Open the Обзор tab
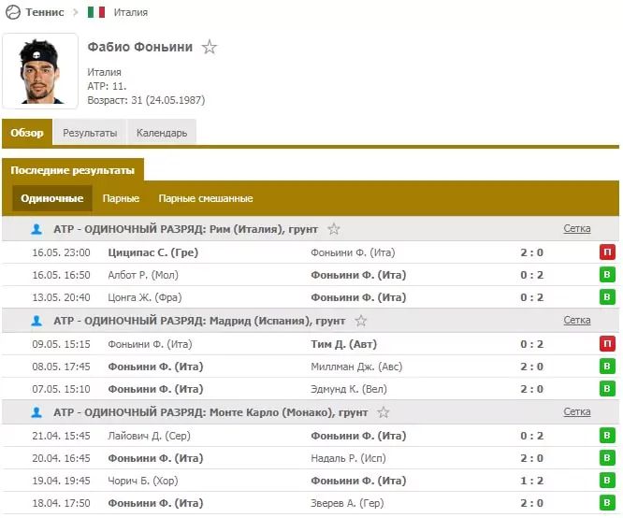 27,133
